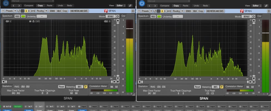Click the help question mark in left SPAN
Screen dimensions: 271x111
coord(3,11)
